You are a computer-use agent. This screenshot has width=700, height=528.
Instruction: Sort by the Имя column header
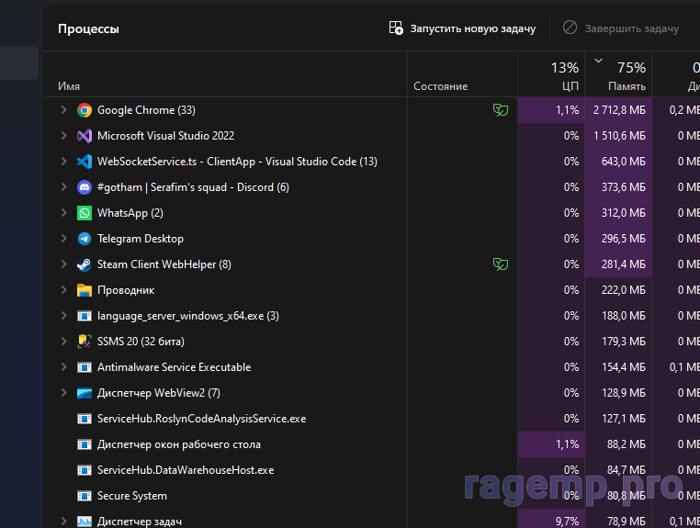tap(69, 86)
